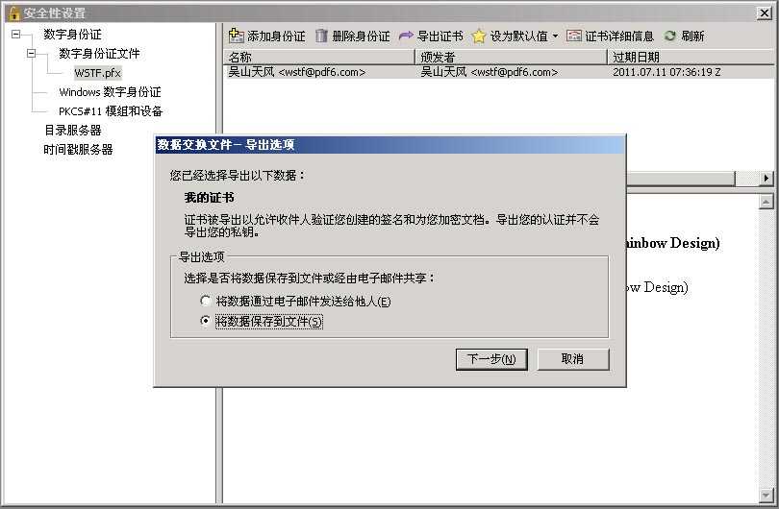The image size is (779, 509).
Task: Click the lock icon in the title bar
Action: click(13, 12)
